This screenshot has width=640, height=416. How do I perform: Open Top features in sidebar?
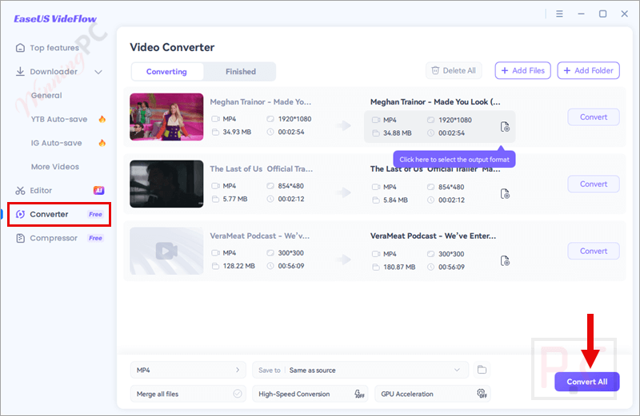coord(54,48)
